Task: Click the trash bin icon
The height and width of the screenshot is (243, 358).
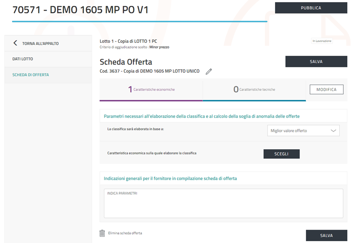Action: (x=102, y=233)
